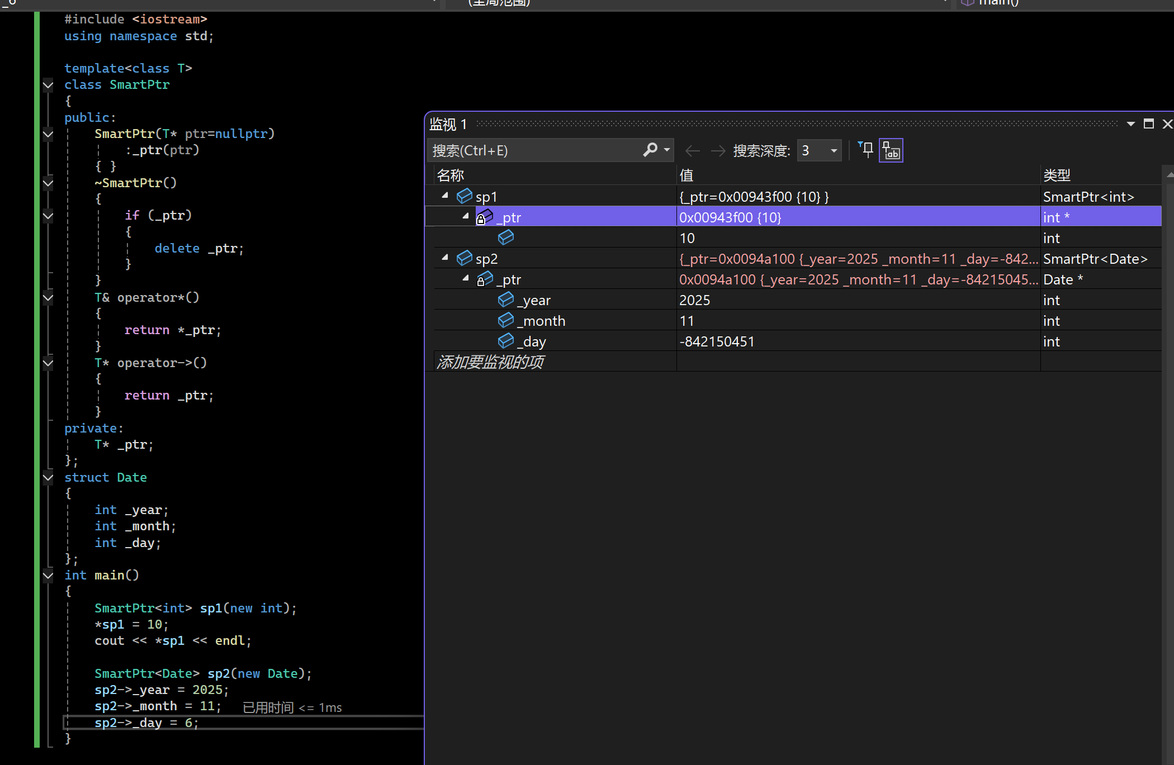Click the _year field cube icon

pyautogui.click(x=505, y=300)
